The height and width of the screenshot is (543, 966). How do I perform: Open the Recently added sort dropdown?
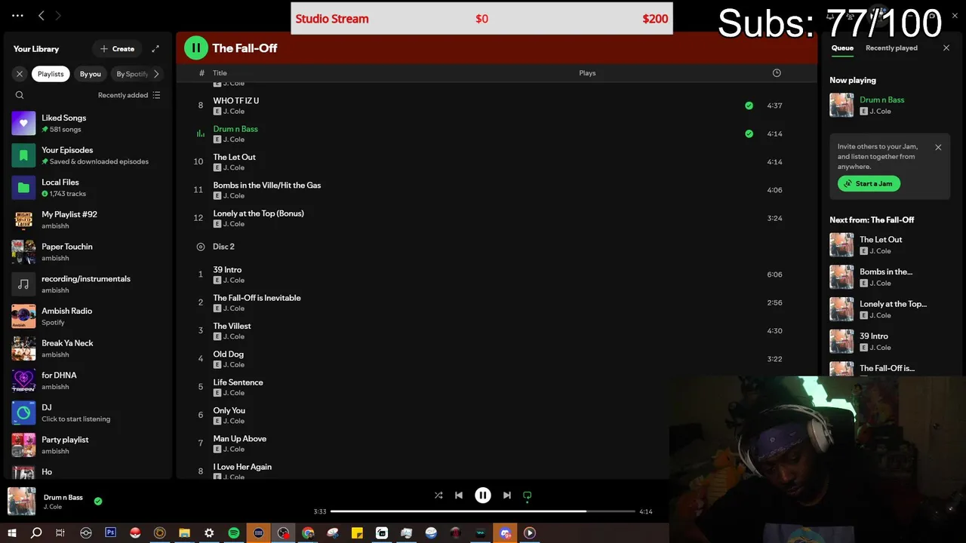129,95
